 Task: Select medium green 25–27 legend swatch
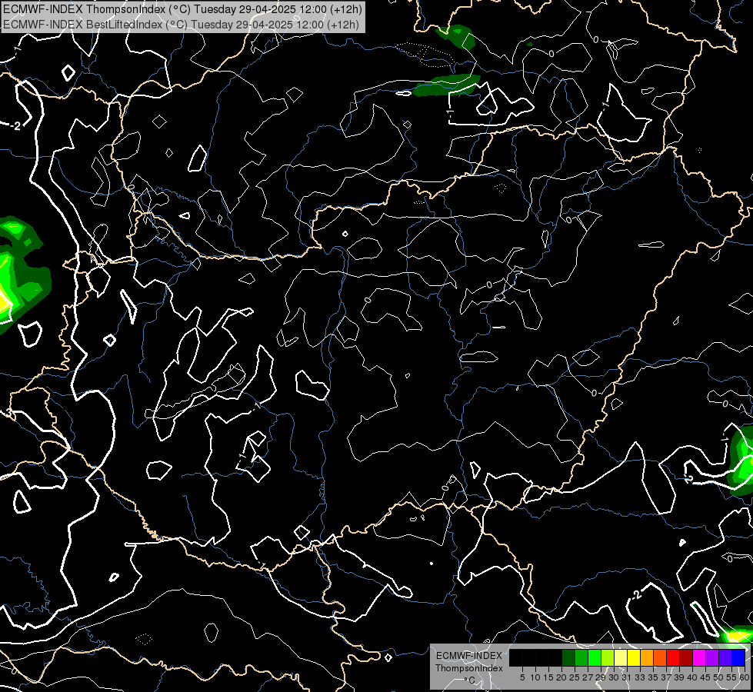point(581,657)
